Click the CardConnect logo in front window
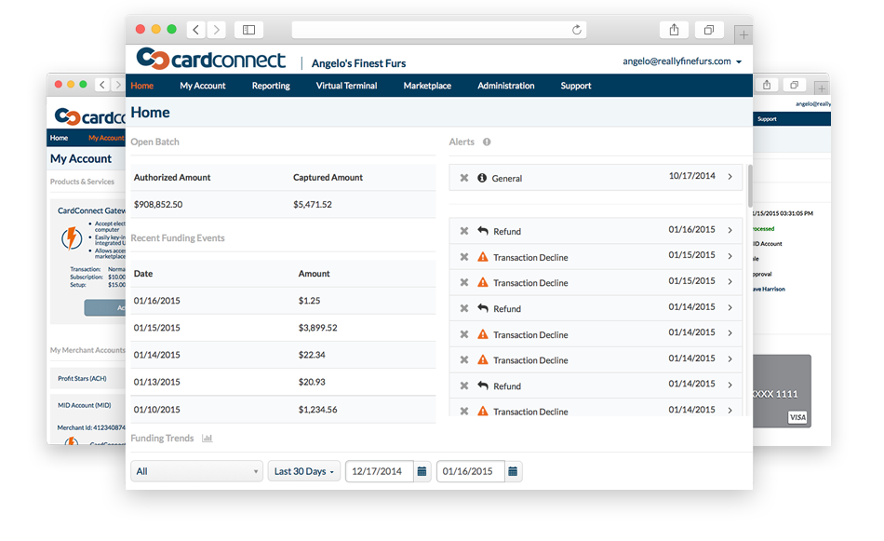This screenshot has width=884, height=541. (211, 59)
